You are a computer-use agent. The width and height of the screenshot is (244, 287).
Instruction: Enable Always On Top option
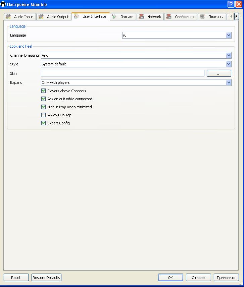point(43,115)
